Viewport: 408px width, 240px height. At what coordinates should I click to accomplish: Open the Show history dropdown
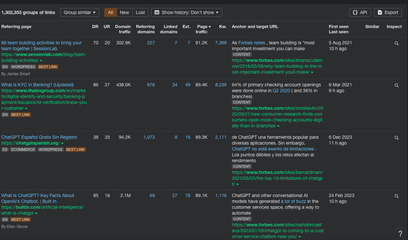coord(186,12)
